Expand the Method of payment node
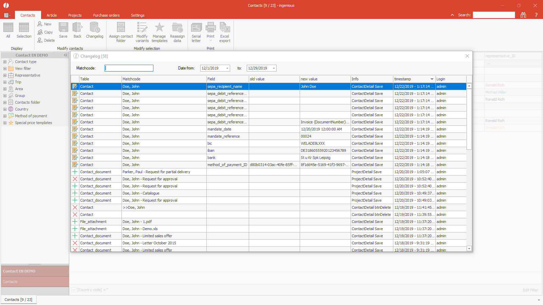Screen dimensions: 543x305 (x=5, y=116)
